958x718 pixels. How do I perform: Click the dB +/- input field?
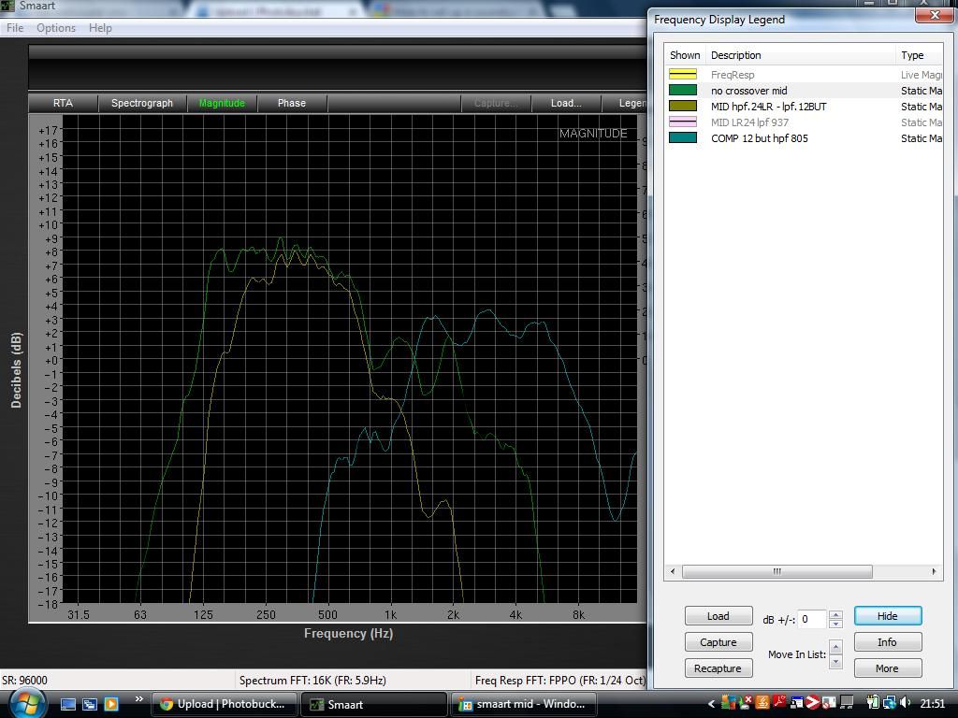[x=812, y=619]
